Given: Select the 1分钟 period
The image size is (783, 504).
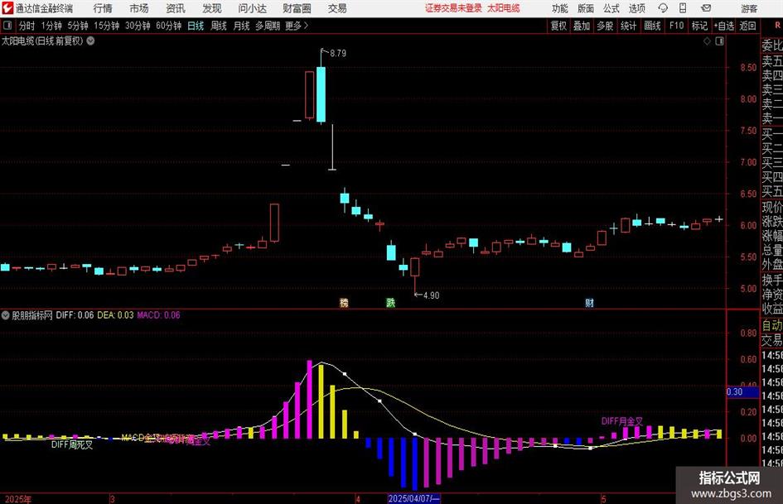Looking at the screenshot, I should [51, 26].
